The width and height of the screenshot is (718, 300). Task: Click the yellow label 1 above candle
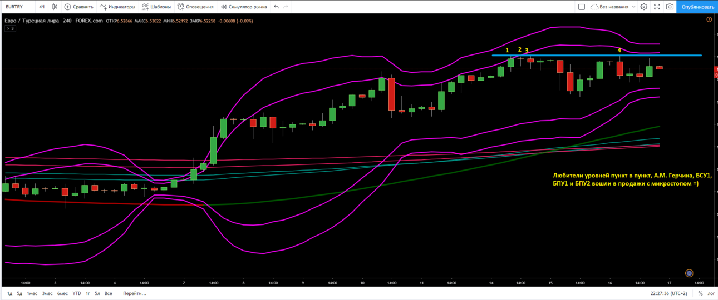pos(507,50)
